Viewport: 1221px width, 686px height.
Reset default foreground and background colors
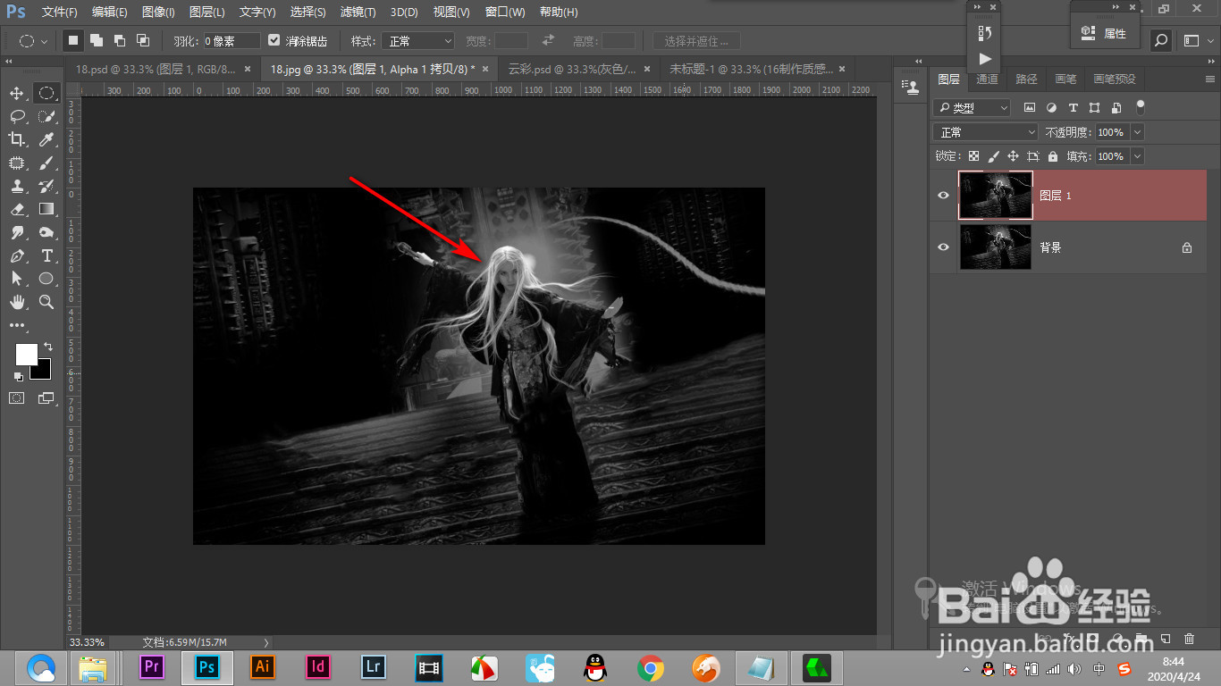[19, 376]
